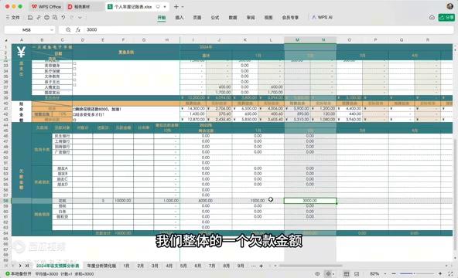The width and height of the screenshot is (458, 278).
Task: Click the 本地备份开 backup status indicator
Action: [x=19, y=274]
